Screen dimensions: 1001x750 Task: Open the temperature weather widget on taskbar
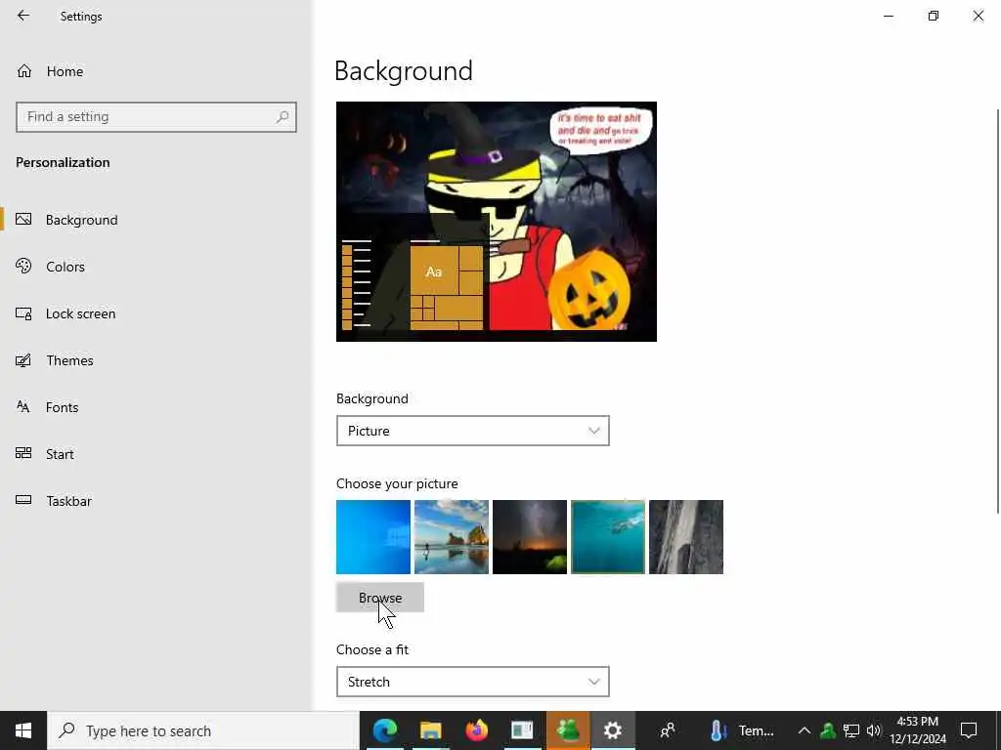[741, 730]
